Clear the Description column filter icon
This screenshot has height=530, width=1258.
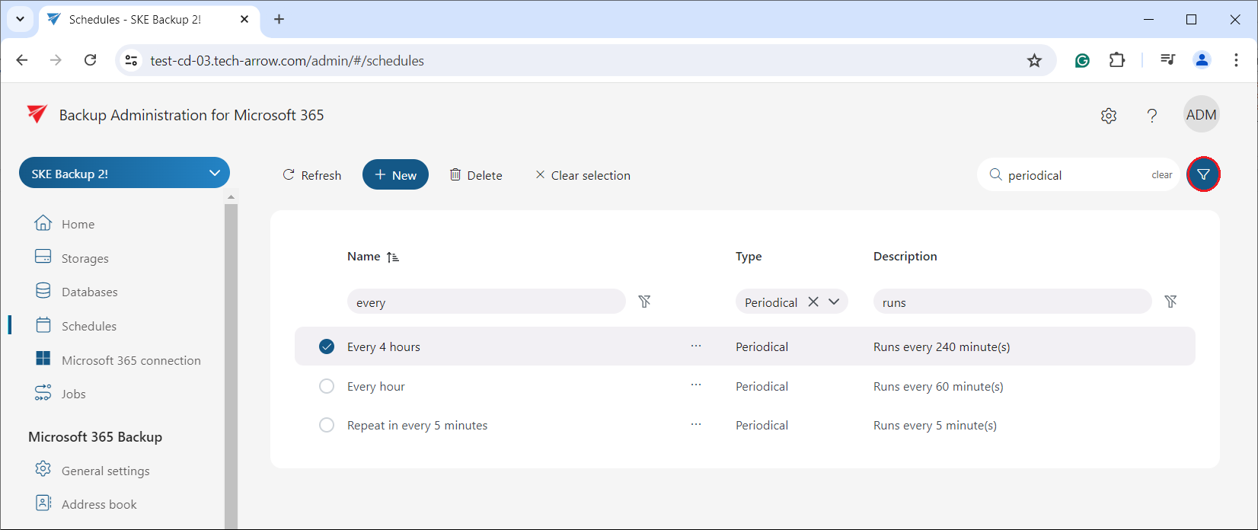pos(1170,302)
